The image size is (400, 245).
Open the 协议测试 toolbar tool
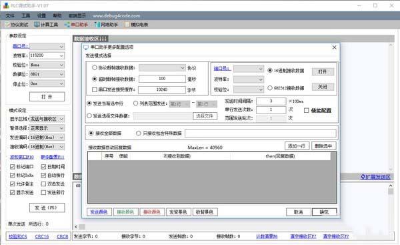pyautogui.click(x=16, y=25)
